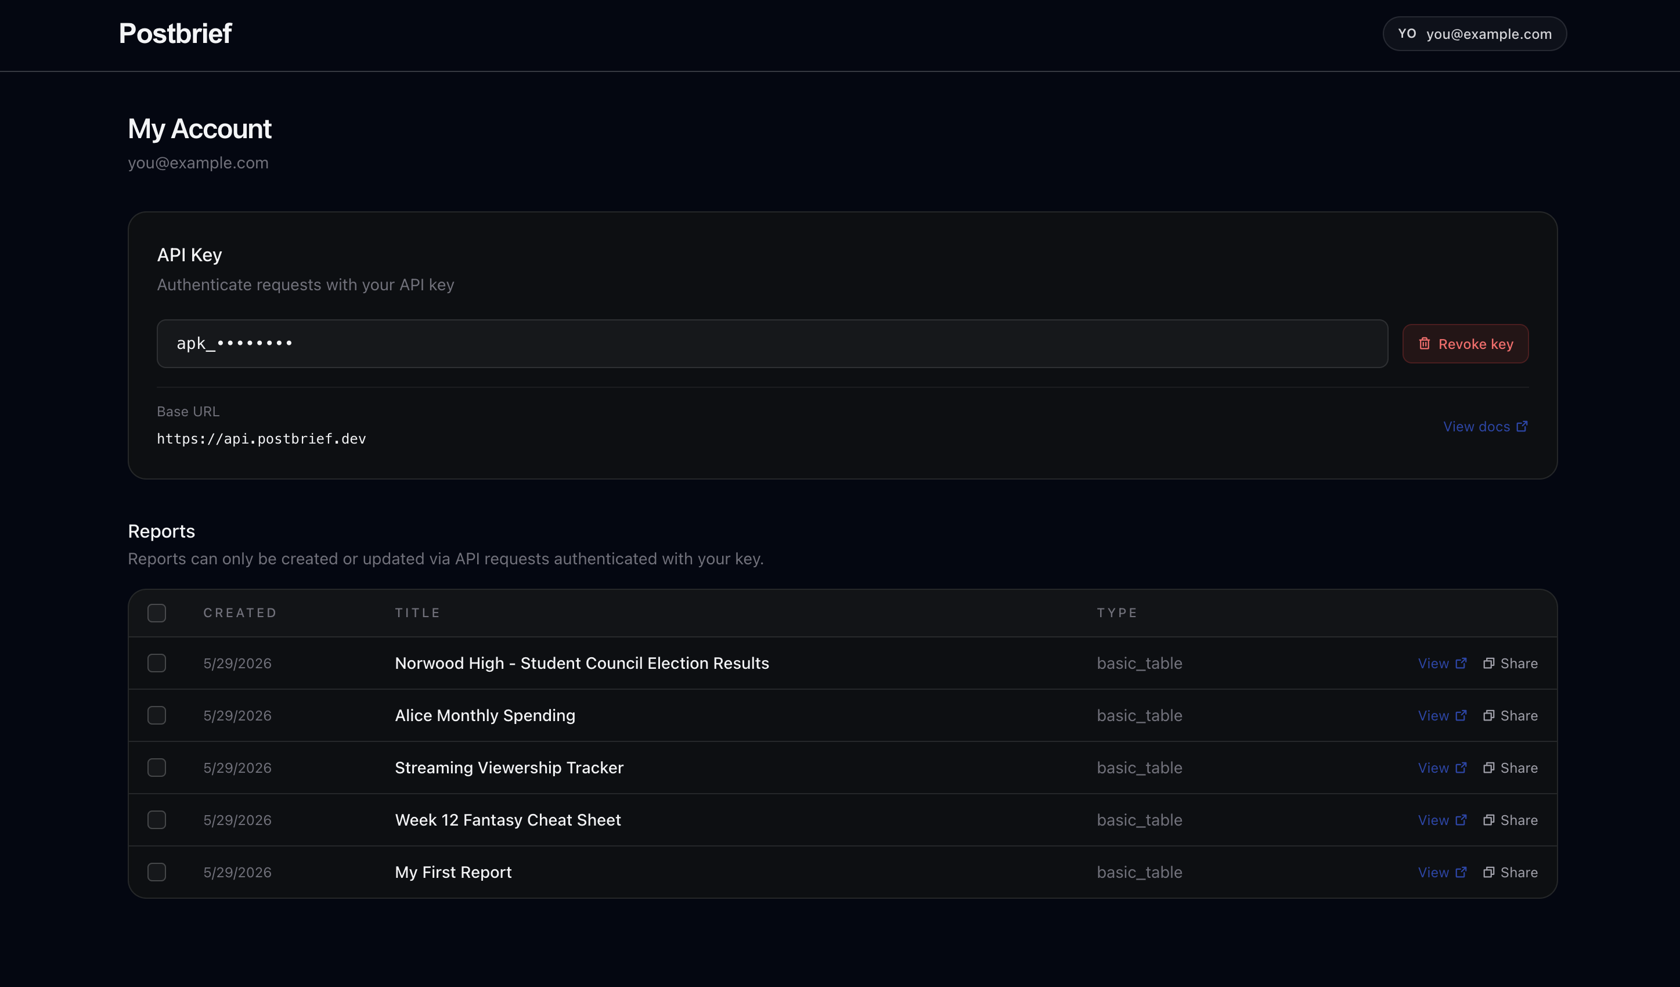Revoke the API key

(1465, 344)
